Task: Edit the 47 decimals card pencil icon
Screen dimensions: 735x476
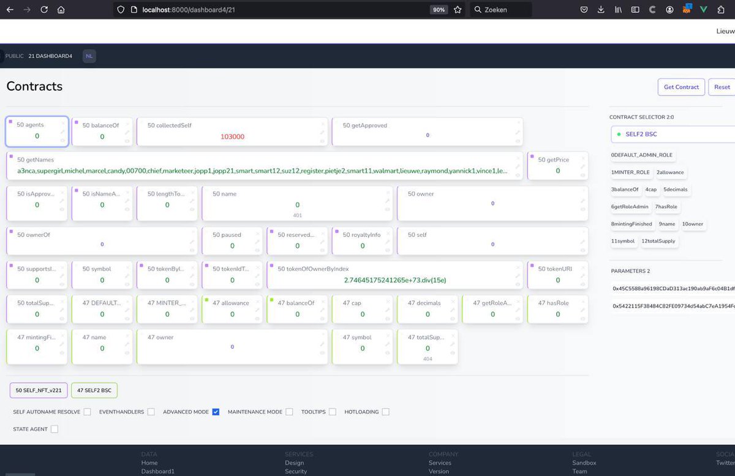Action: [453, 310]
